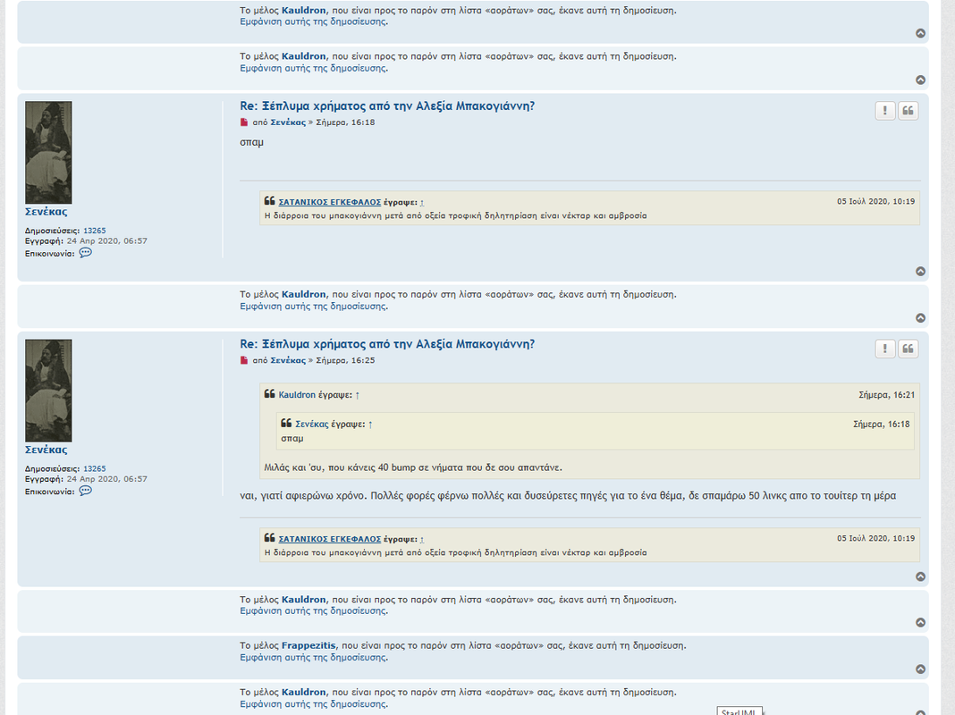955x715 pixels.
Task: Follow up-arrow in ΣΑΤΑΝΙΚΟΣ ΕΓΚΕΦΑΛΟΣ quote of 16:18 post
Action: tap(422, 202)
